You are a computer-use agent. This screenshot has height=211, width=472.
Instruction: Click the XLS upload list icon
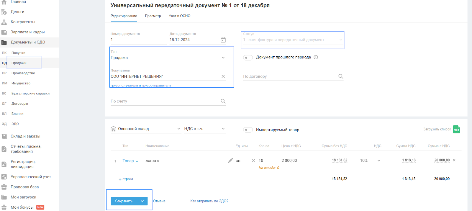click(x=456, y=130)
